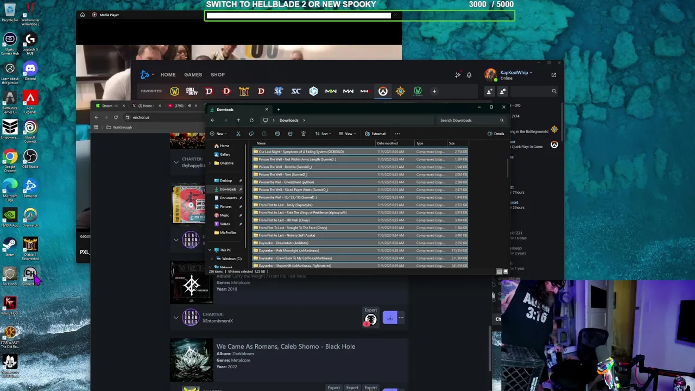
Task: Open MicProfiles folder in Explorer sidebar
Action: 225,232
